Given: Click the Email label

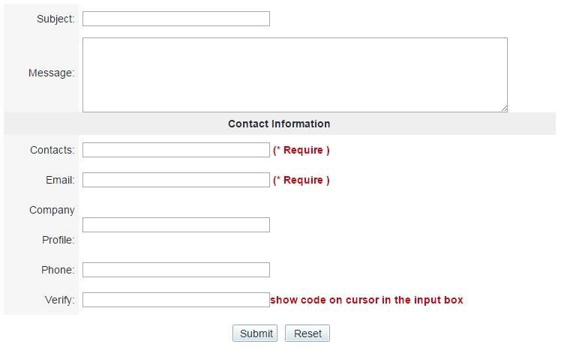Looking at the screenshot, I should pyautogui.click(x=60, y=180).
